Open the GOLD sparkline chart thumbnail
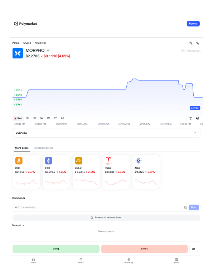 [86, 182]
